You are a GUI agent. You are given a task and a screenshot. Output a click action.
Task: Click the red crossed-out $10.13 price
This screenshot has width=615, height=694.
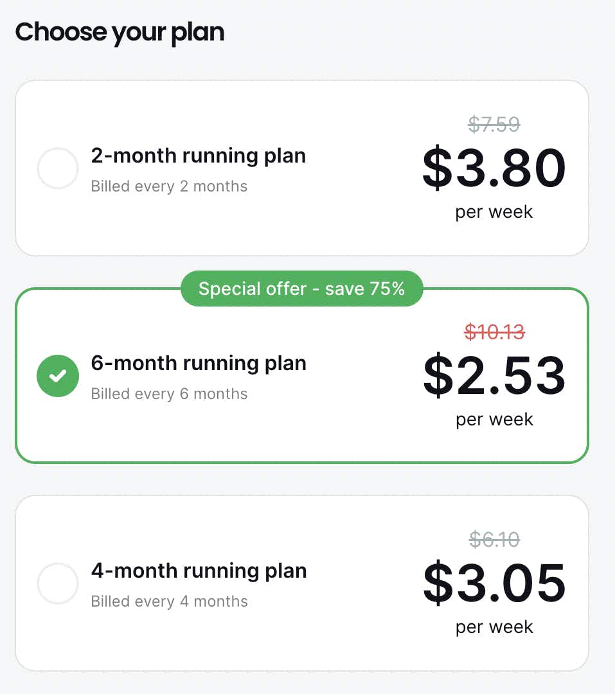point(494,332)
